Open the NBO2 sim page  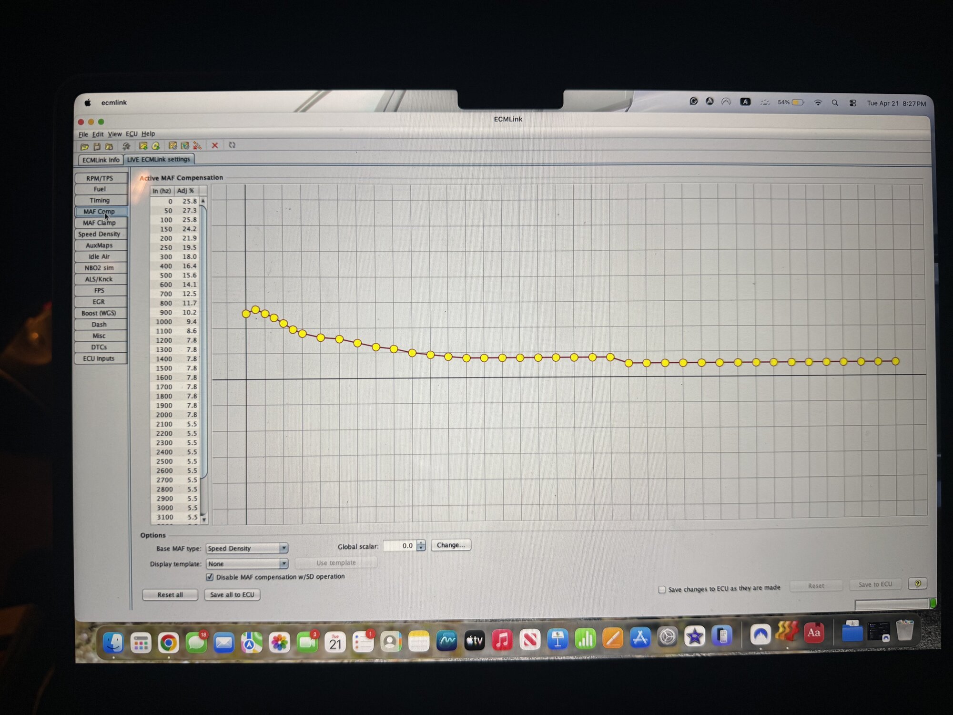pyautogui.click(x=100, y=268)
